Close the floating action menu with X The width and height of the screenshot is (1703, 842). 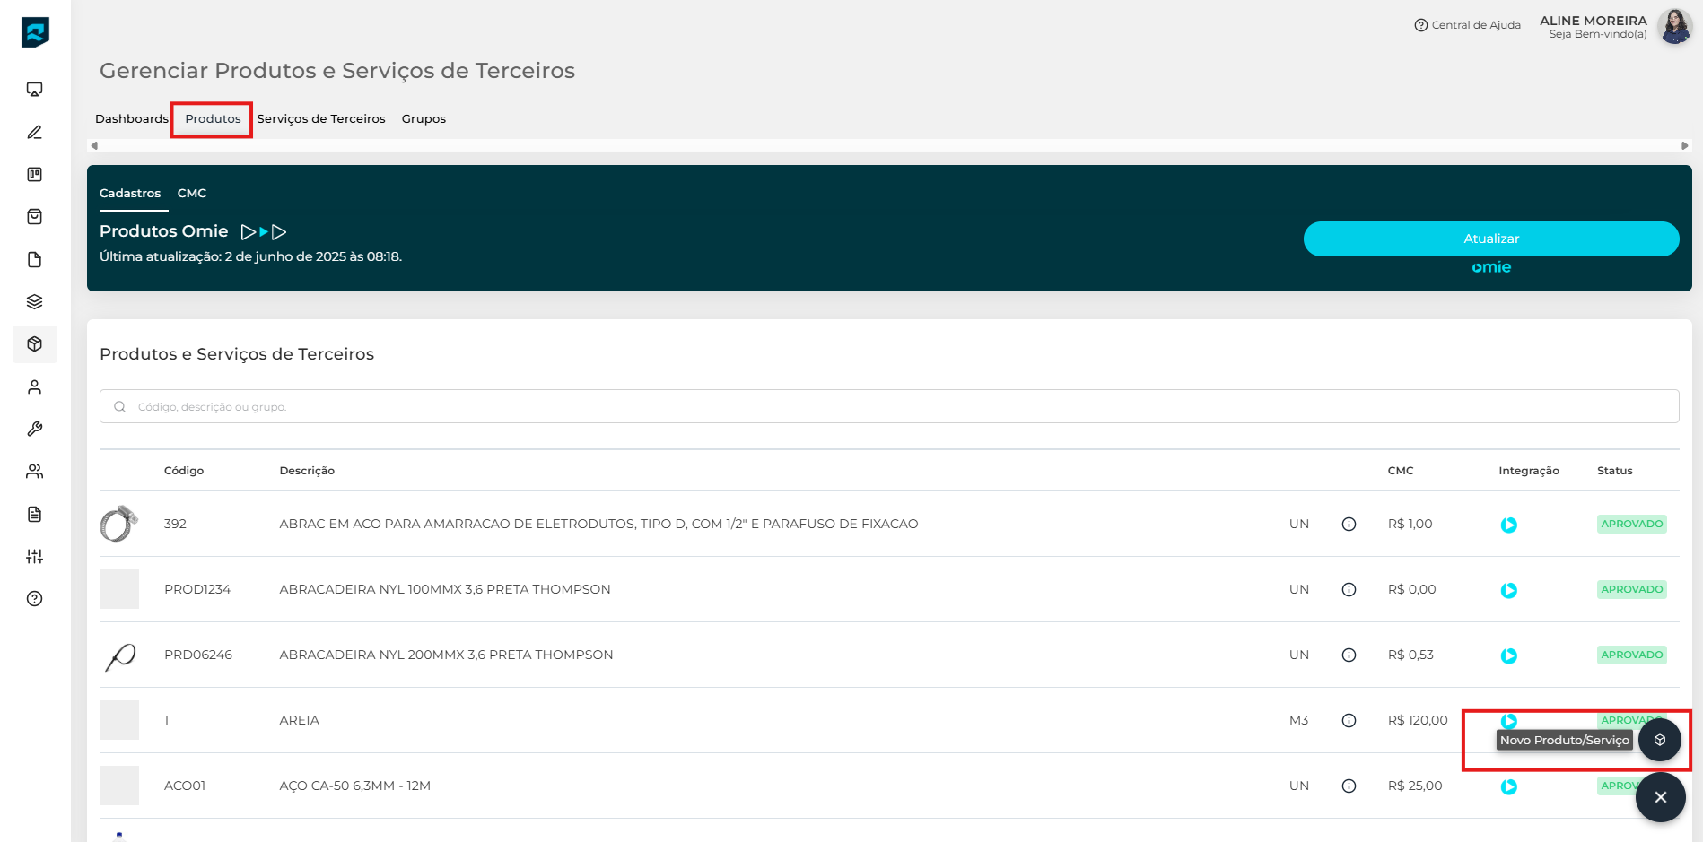1660,797
